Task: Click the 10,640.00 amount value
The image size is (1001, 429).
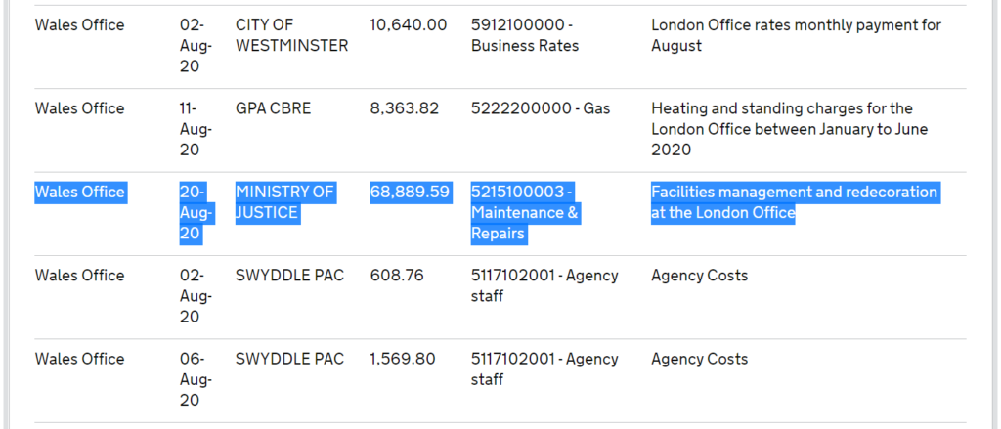Action: (x=408, y=24)
